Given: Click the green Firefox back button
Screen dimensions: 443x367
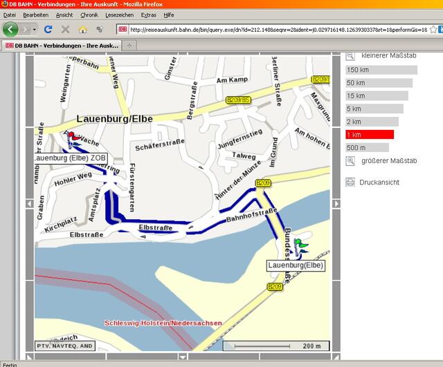Looking at the screenshot, I should (x=10, y=29).
